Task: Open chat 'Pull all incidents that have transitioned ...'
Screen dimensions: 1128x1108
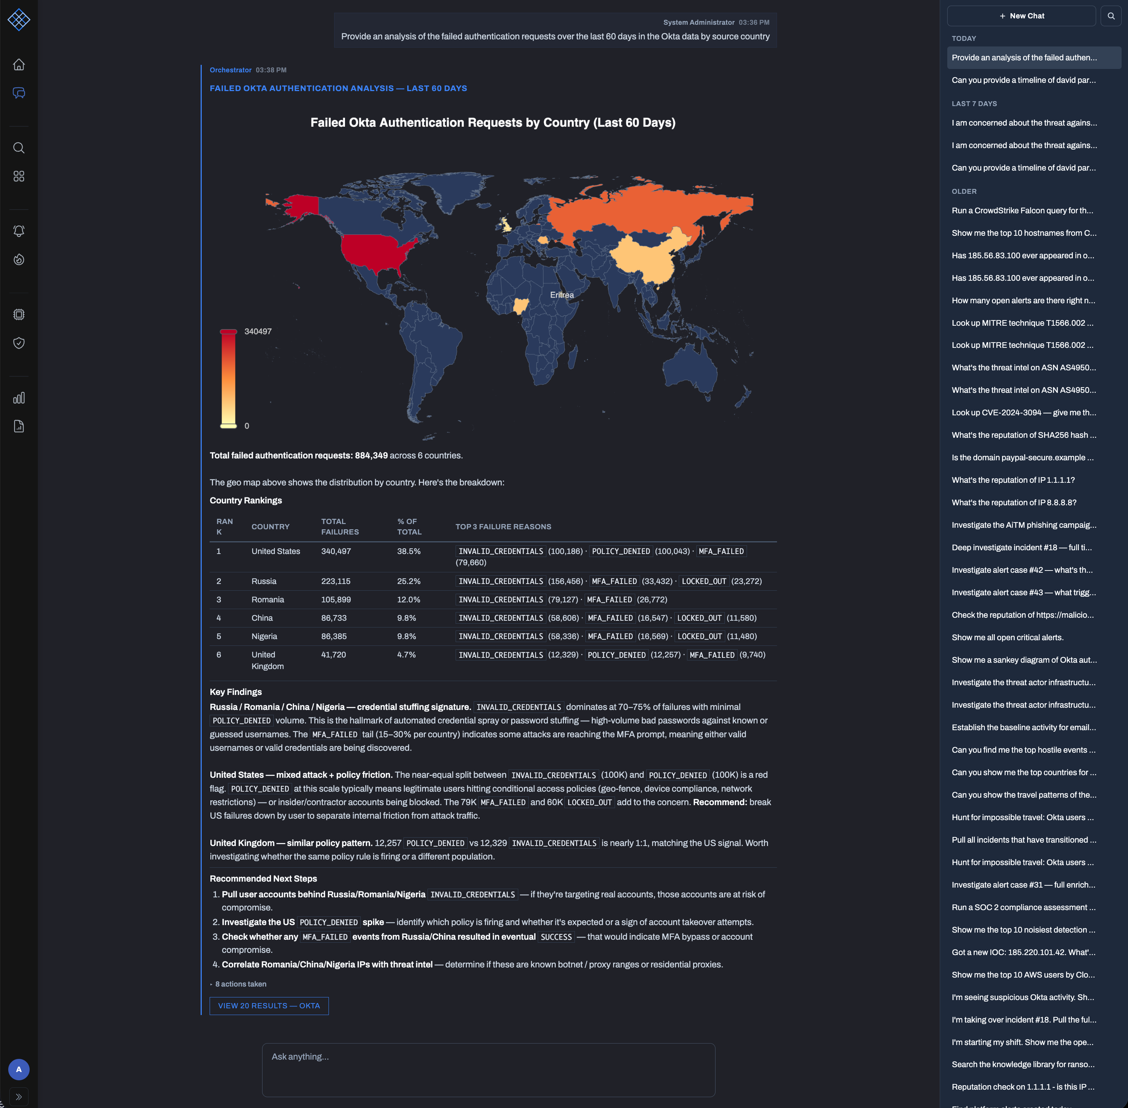Action: [1034, 840]
